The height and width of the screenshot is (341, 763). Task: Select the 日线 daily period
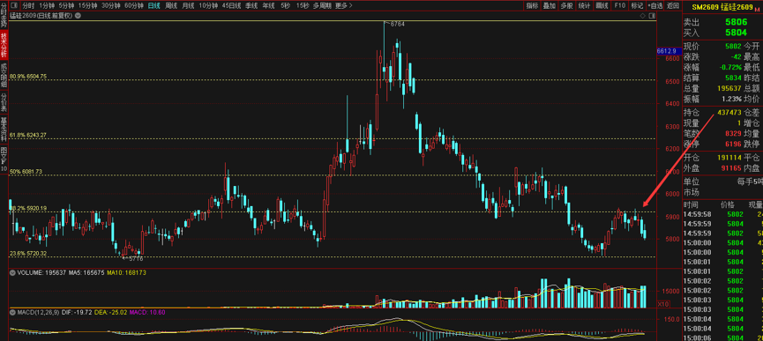click(x=153, y=6)
